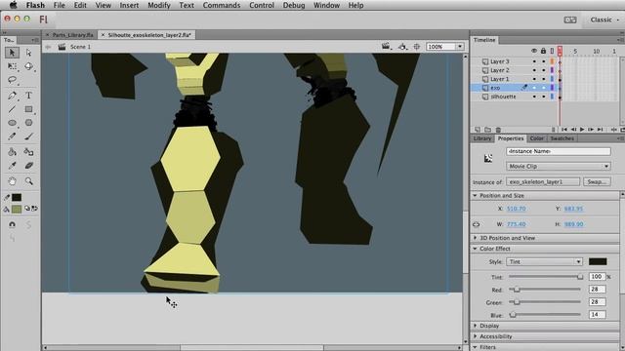Select the Text tool
Image resolution: width=625 pixels, height=351 pixels.
tap(28, 96)
